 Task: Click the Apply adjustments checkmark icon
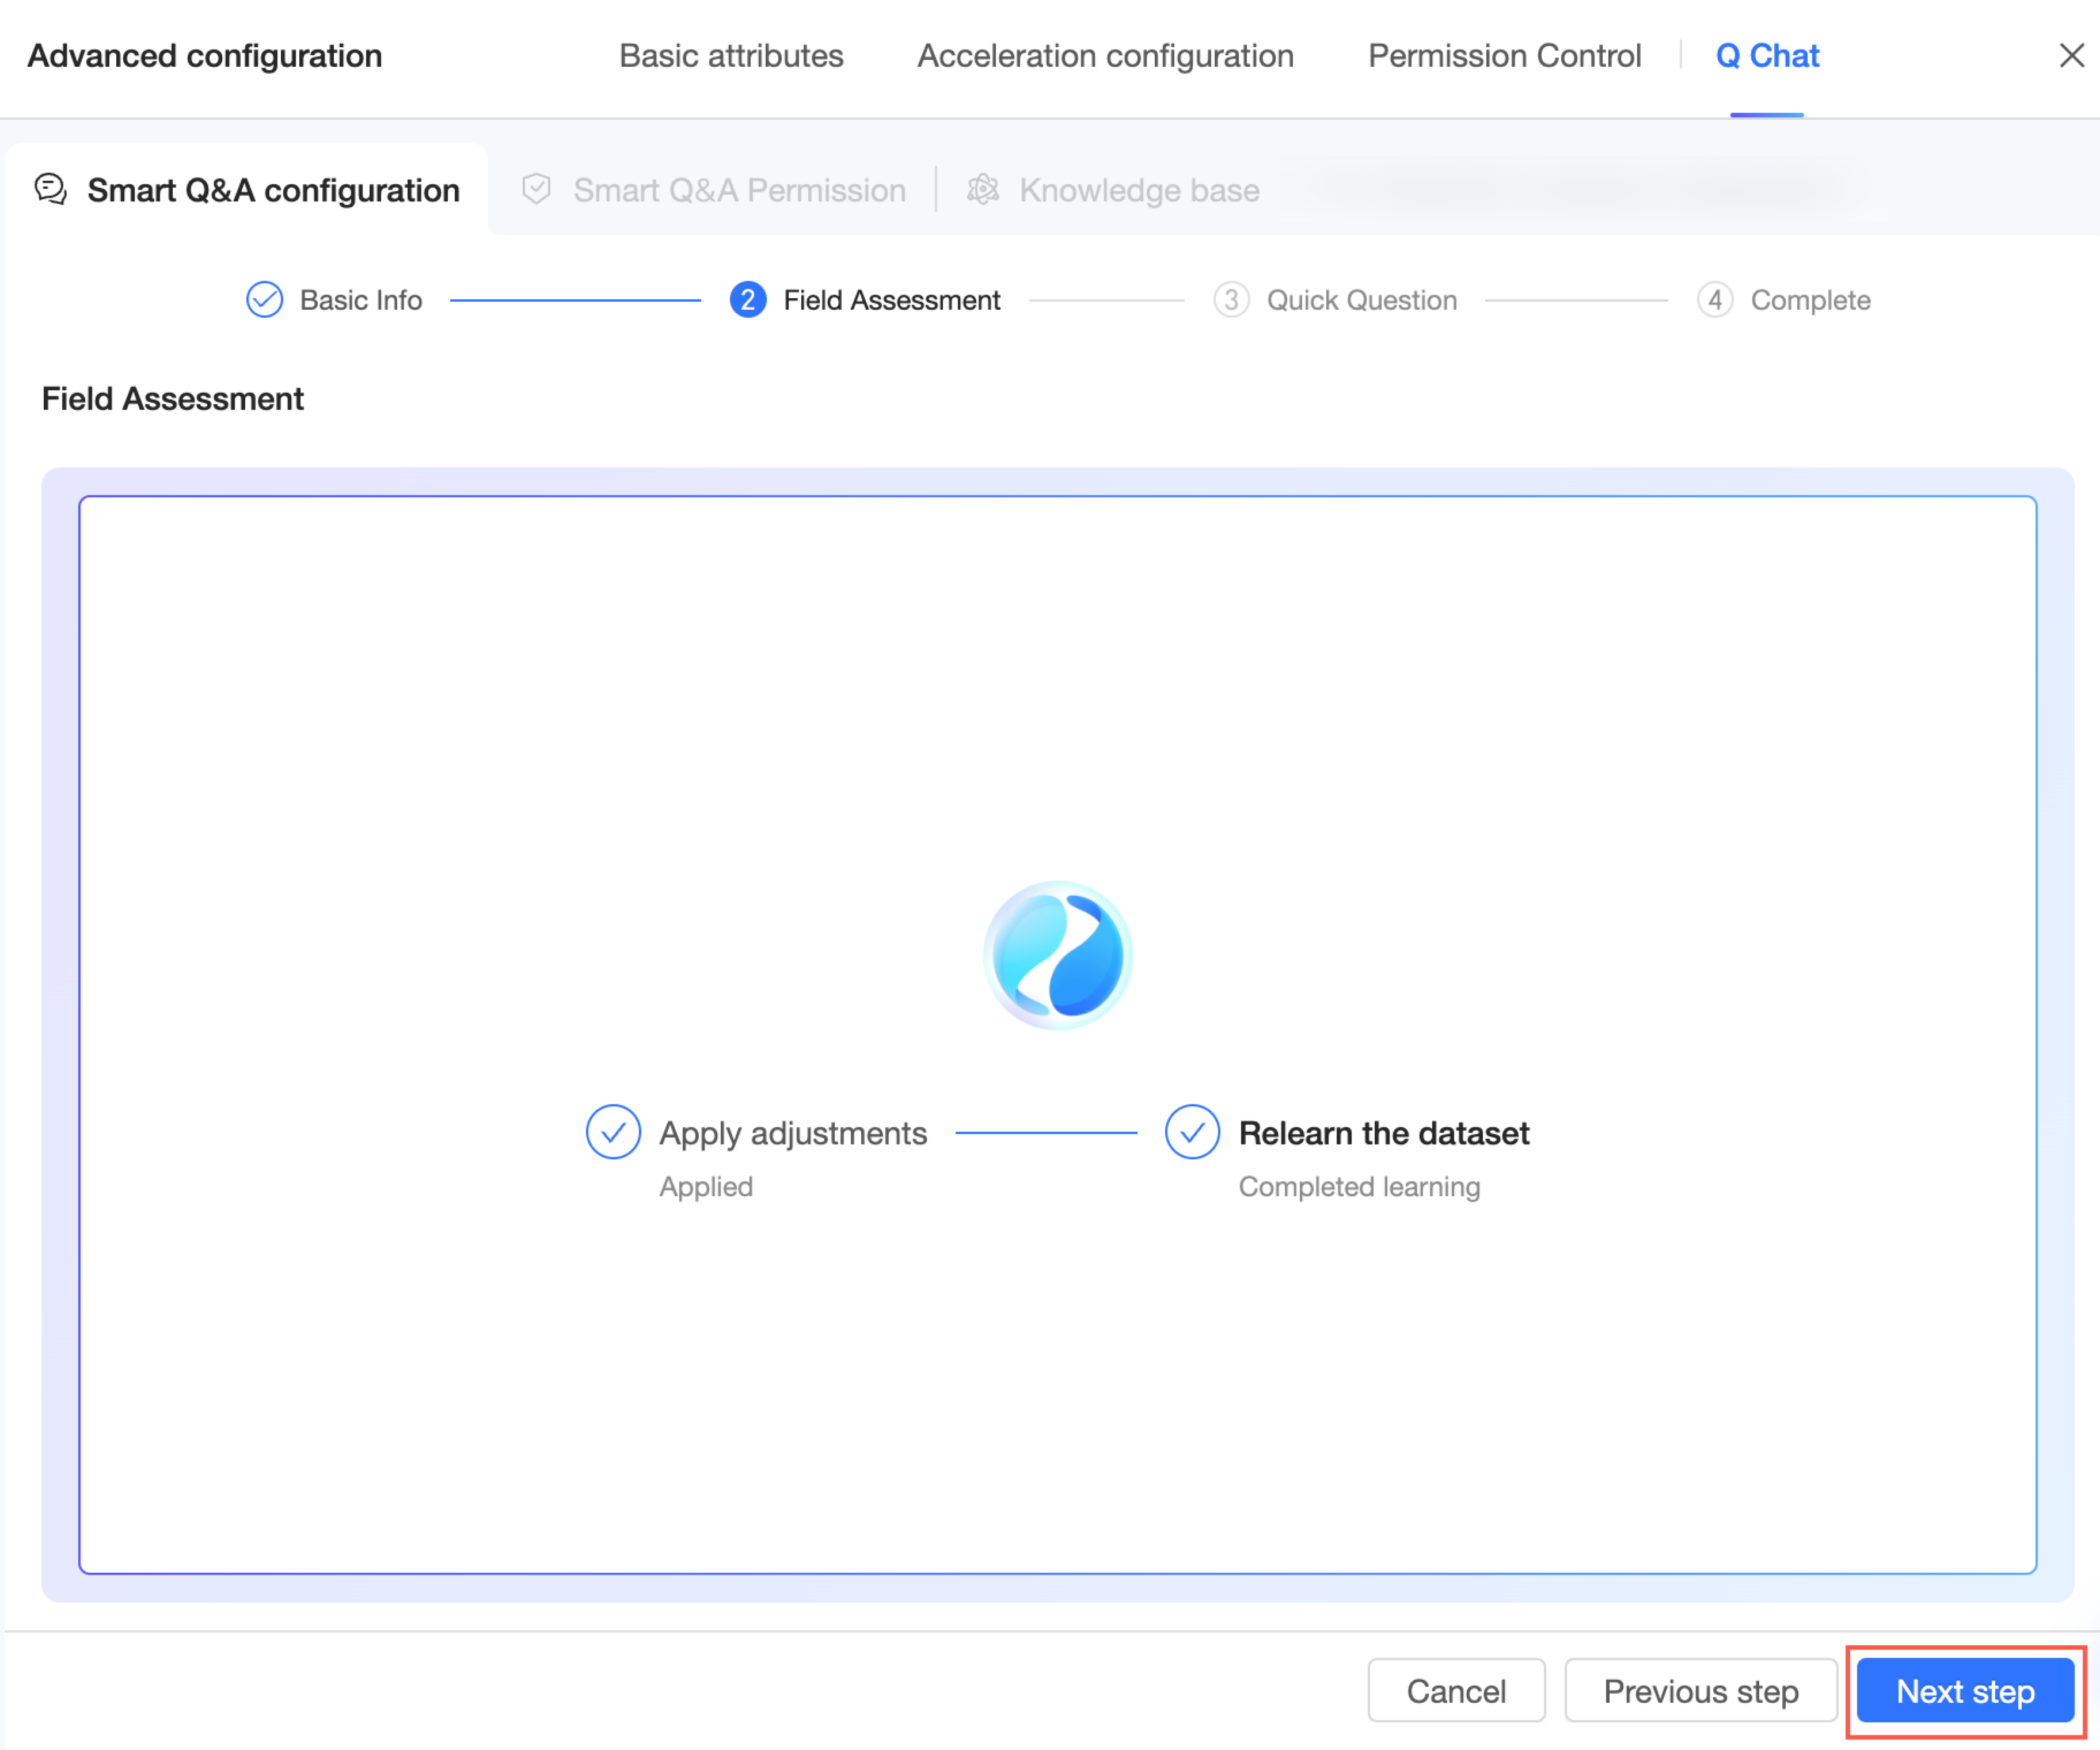613,1132
